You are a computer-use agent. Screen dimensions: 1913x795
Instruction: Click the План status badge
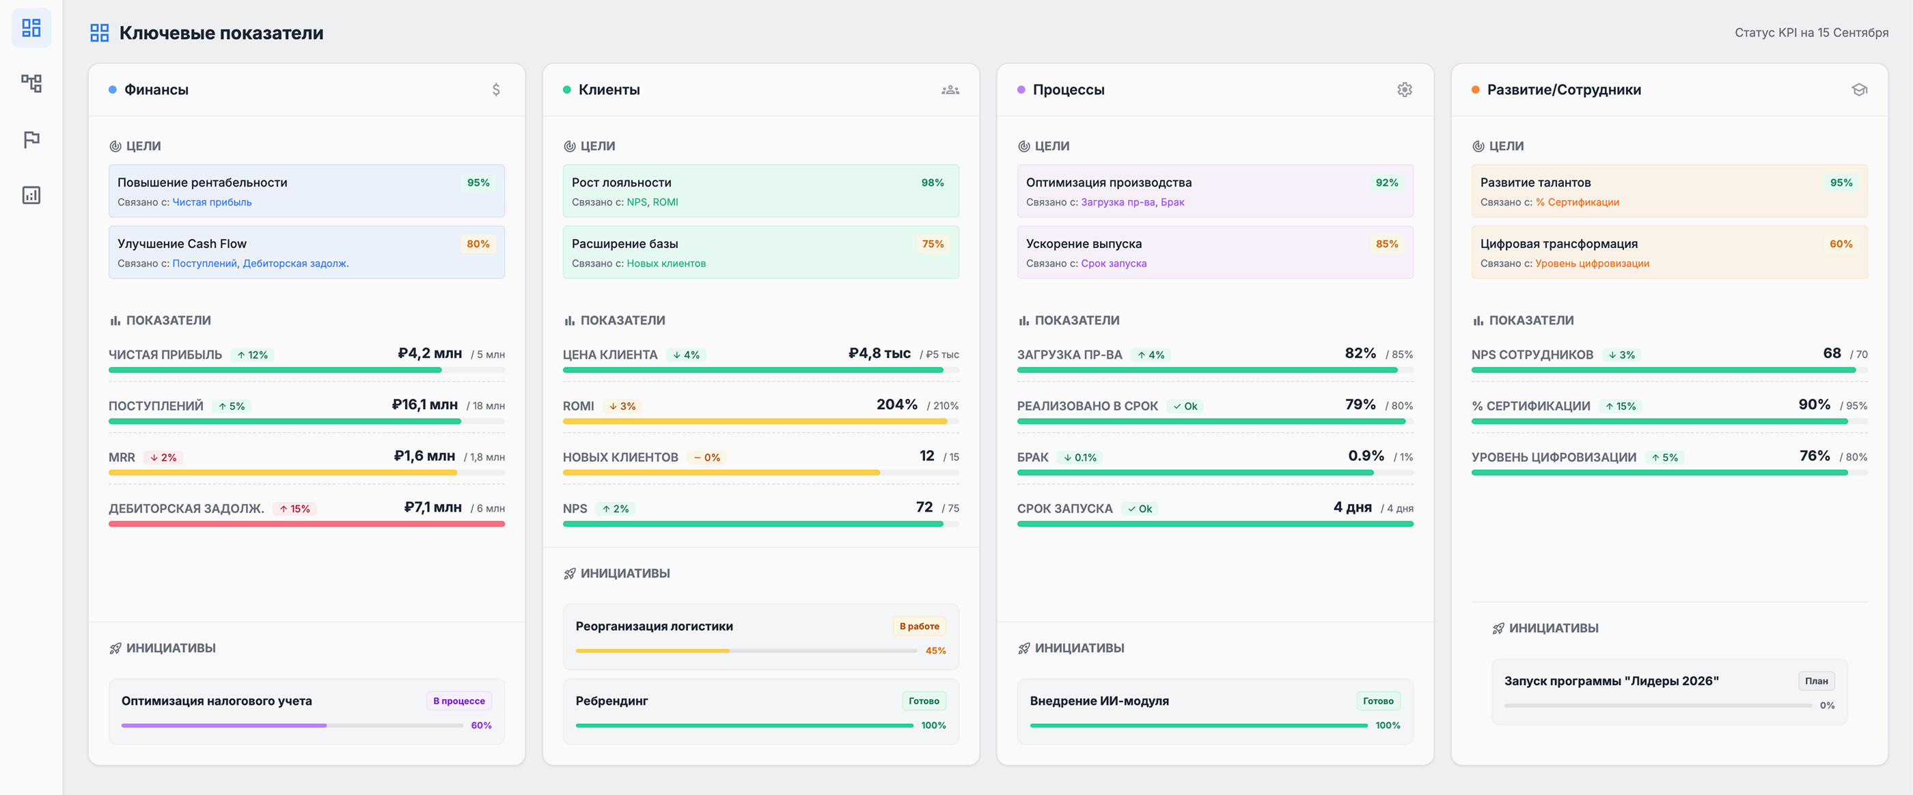1817,682
